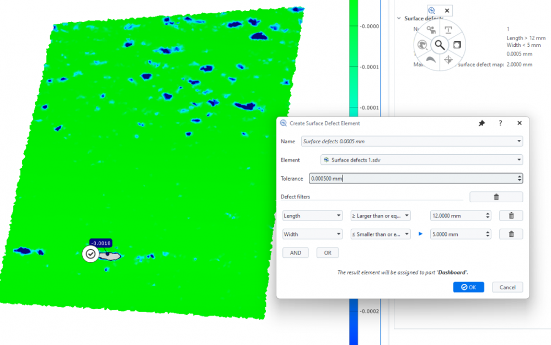Pin the Create Surface Defect Element dialog

[482, 123]
